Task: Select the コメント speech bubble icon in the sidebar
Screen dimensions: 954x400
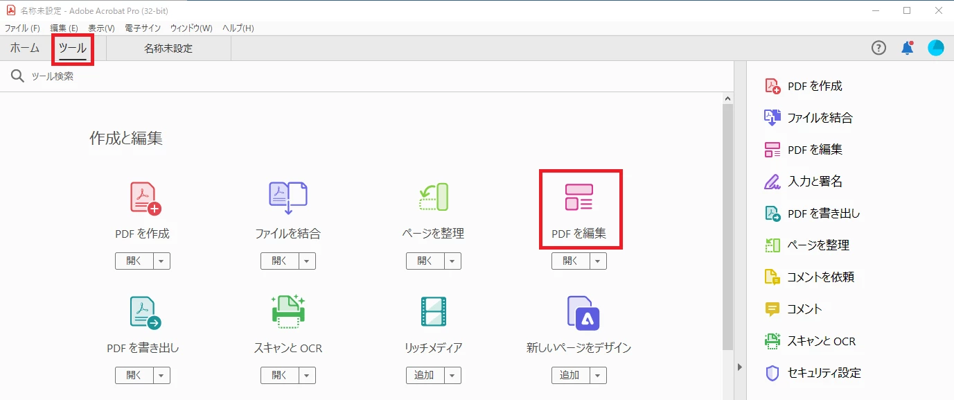Action: tap(772, 309)
